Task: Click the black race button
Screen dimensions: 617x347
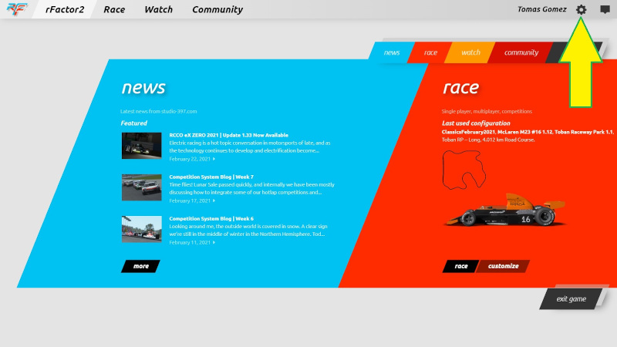Action: pyautogui.click(x=460, y=266)
